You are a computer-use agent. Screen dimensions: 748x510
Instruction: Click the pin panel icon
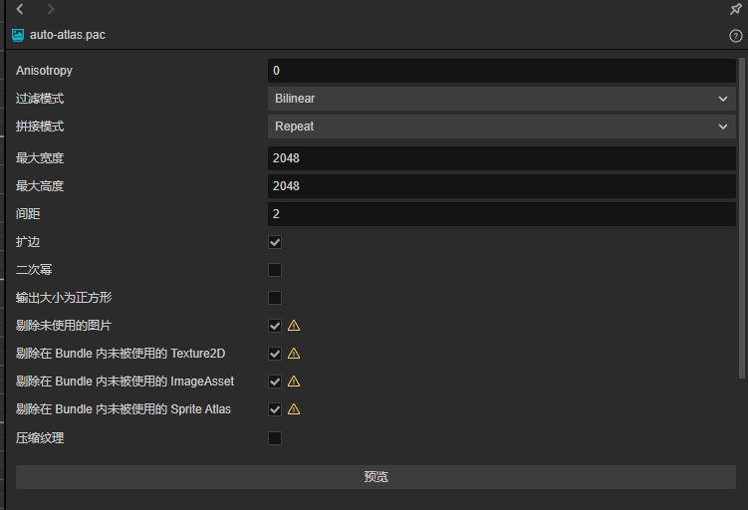point(736,9)
